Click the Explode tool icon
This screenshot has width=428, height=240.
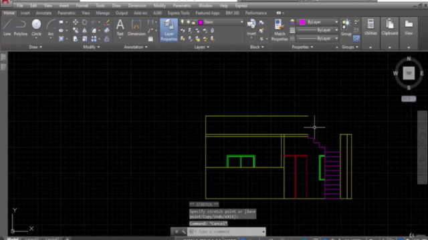point(107,31)
